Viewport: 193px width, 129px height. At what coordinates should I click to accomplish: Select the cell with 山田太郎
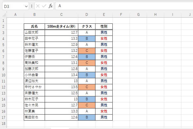(x=34, y=33)
